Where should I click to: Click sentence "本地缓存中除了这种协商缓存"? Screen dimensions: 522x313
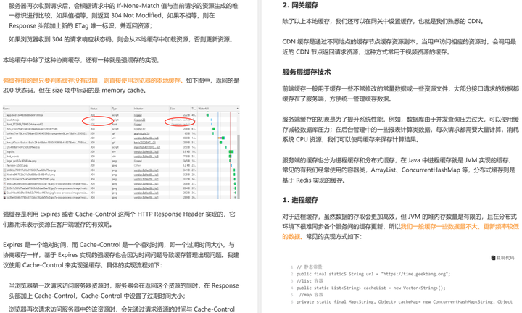point(81,60)
